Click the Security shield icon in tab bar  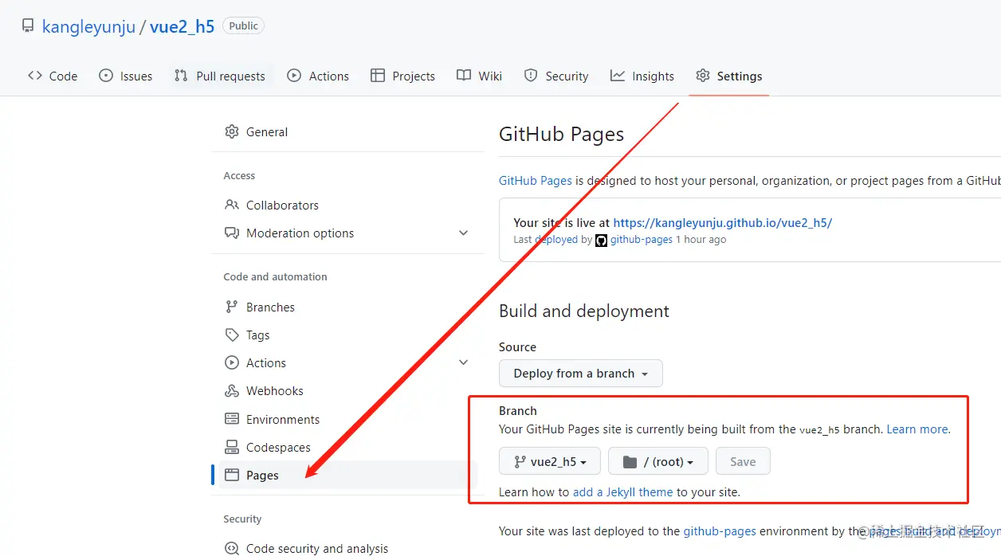[531, 76]
